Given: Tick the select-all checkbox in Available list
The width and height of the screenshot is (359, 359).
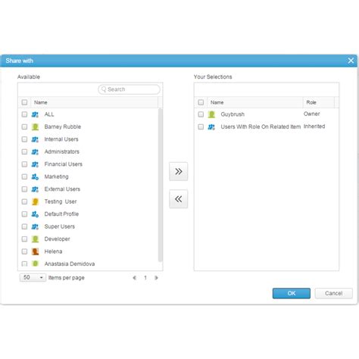Looking at the screenshot, I should point(24,102).
